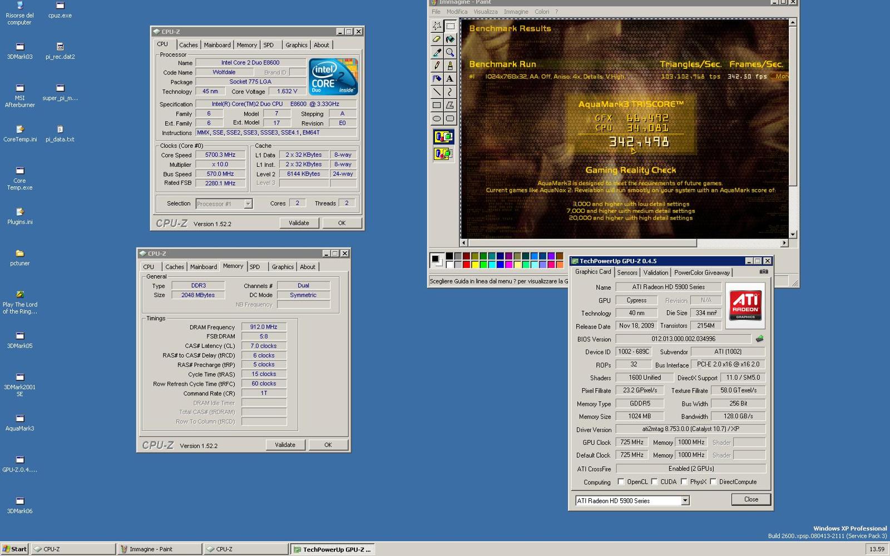Image resolution: width=890 pixels, height=556 pixels.
Task: Choose the Fill With Color bucket tool
Action: (x=450, y=39)
